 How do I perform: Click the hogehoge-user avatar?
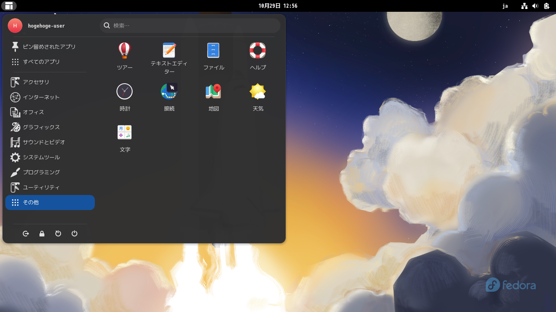click(15, 25)
